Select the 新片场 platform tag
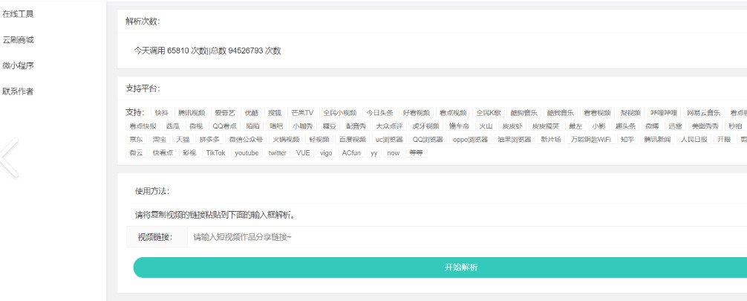 point(551,139)
